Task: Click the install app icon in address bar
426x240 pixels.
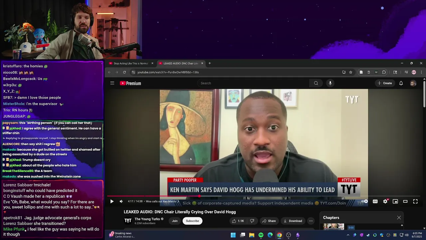Action: coord(344,72)
